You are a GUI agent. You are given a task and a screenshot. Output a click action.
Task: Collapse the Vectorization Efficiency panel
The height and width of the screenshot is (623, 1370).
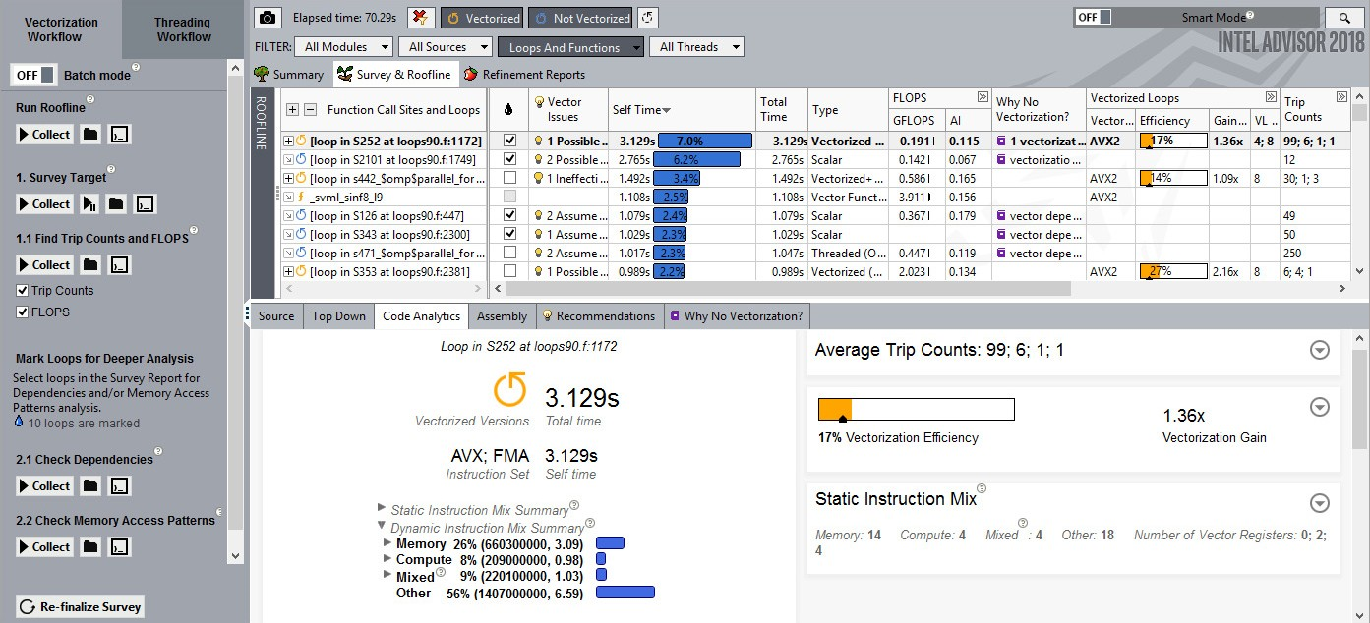coord(1320,407)
